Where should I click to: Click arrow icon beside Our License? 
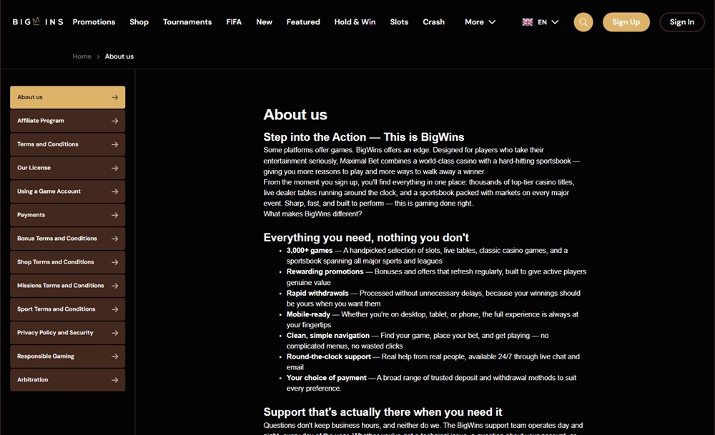click(114, 168)
